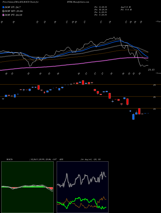Select the 'DOW PT: 24.53' label

point(13,15)
